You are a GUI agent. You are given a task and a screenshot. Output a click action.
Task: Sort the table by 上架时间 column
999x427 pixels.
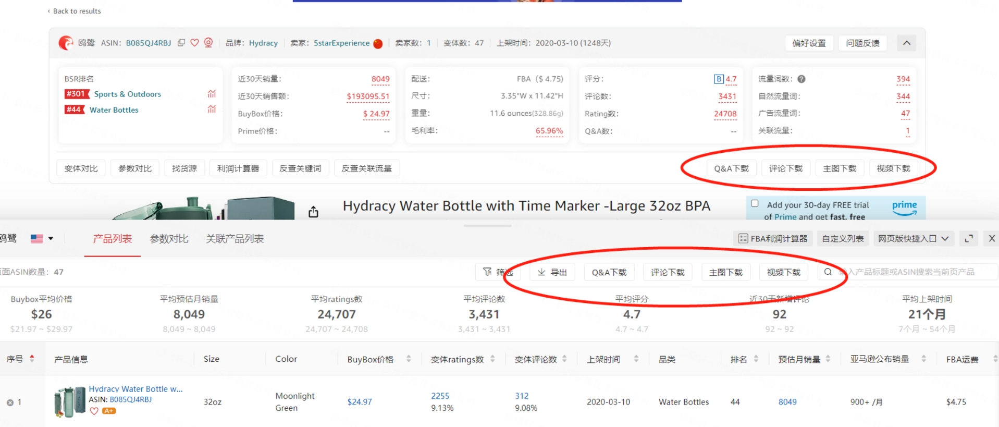click(x=636, y=359)
